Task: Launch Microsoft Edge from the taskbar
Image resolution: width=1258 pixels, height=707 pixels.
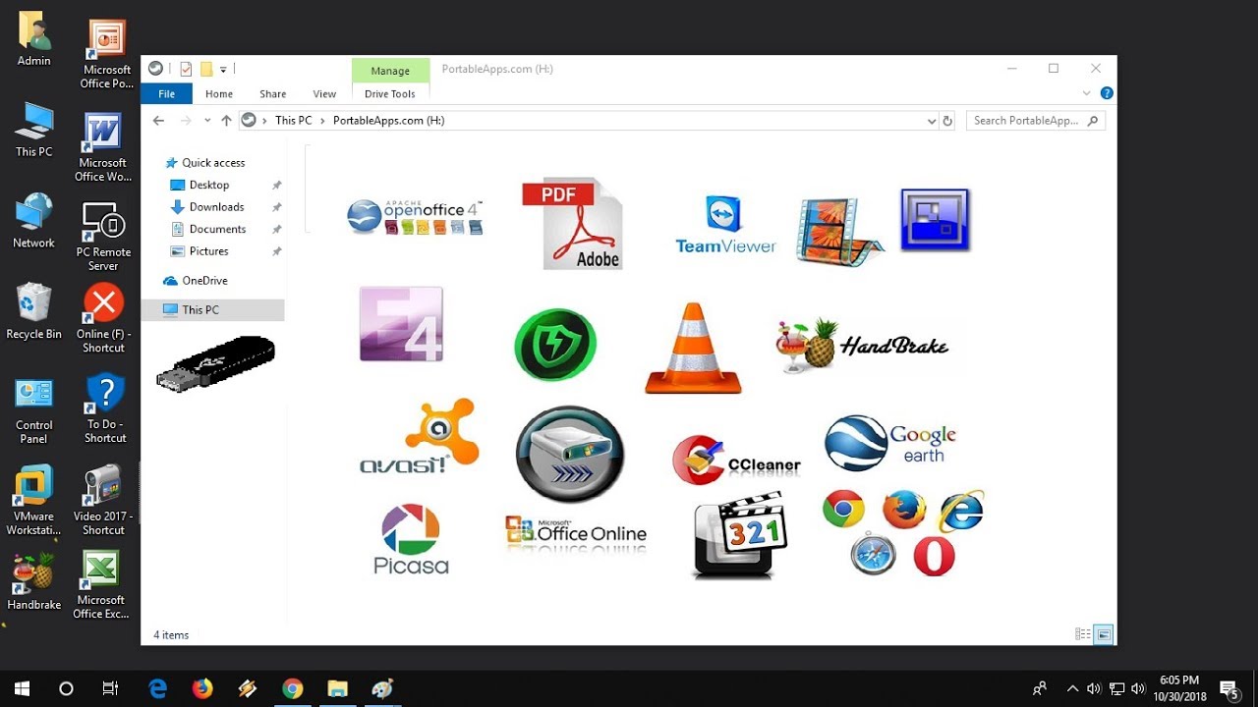Action: point(157,688)
